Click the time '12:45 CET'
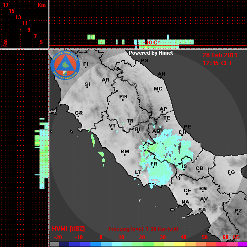The image size is (247, 247). point(217,63)
